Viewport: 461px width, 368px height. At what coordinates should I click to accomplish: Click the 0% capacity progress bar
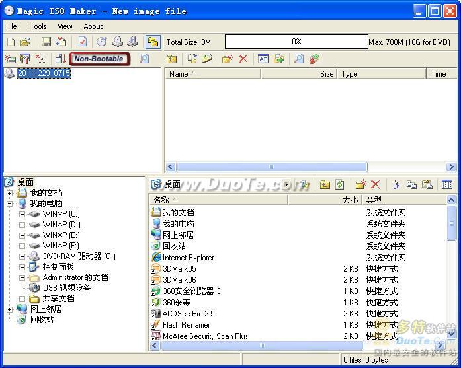click(x=296, y=42)
